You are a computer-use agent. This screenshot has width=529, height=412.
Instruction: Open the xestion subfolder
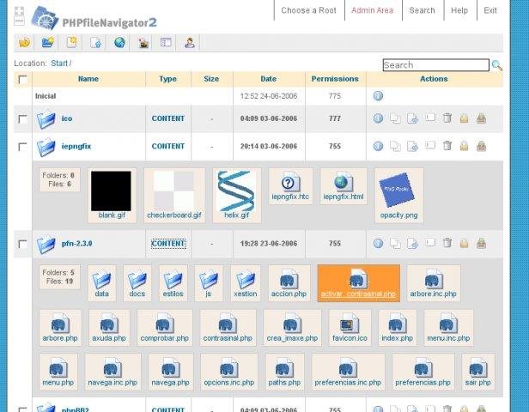tap(246, 283)
